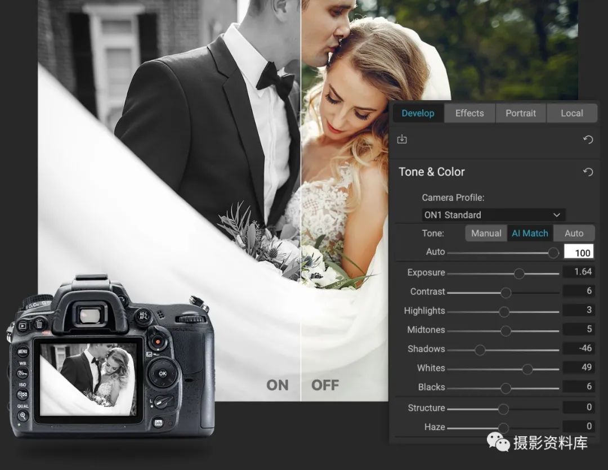Open the Effects tab

[x=470, y=113]
